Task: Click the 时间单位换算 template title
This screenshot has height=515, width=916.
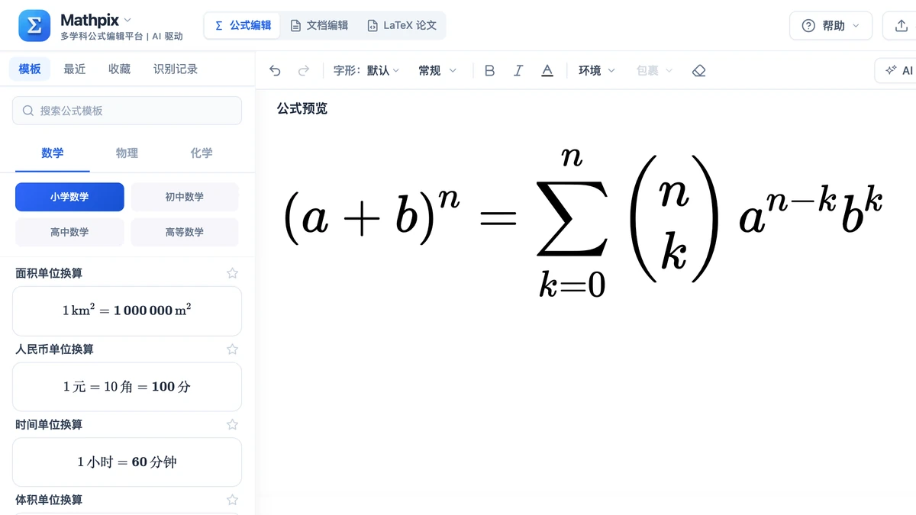Action: 49,425
